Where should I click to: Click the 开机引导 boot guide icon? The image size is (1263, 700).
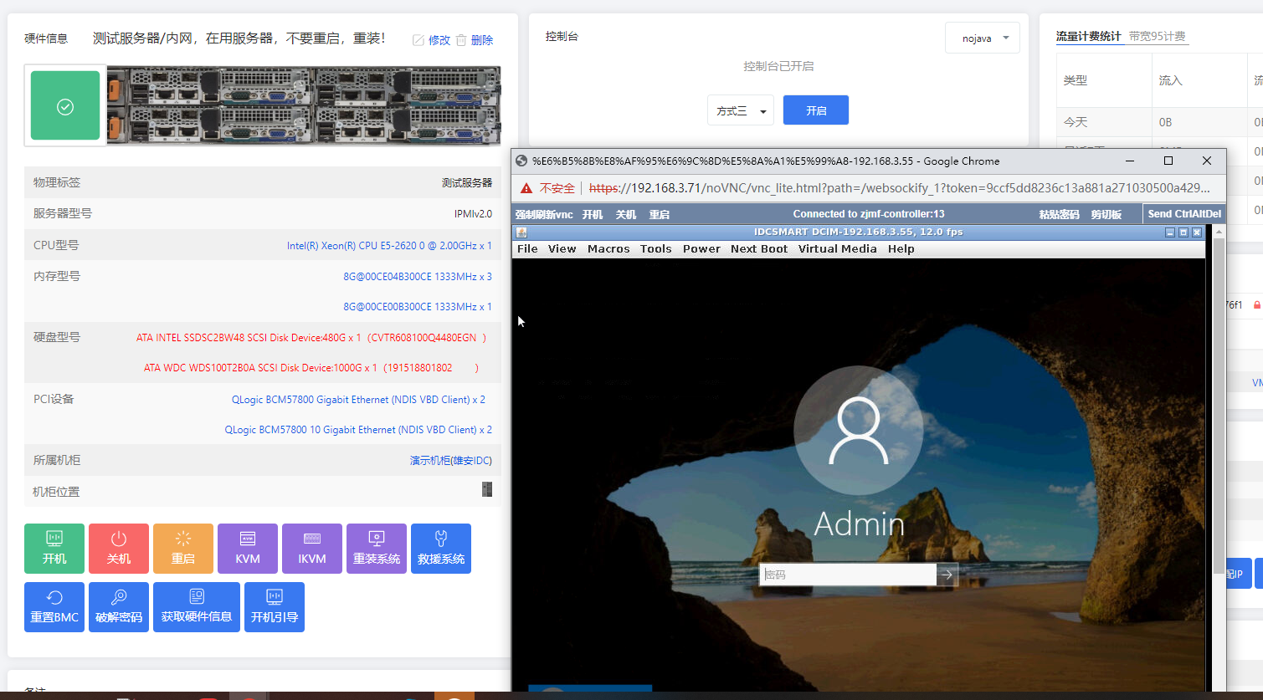coord(274,606)
